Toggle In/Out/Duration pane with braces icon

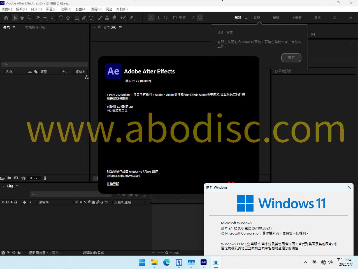(x=14, y=252)
